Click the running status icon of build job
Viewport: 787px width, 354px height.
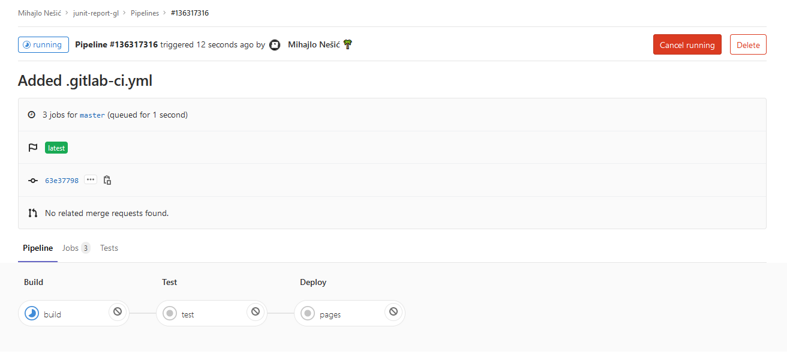click(x=32, y=313)
